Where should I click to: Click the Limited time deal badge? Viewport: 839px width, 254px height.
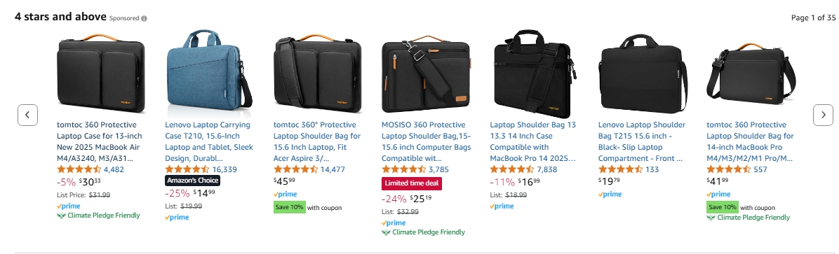pyautogui.click(x=412, y=183)
